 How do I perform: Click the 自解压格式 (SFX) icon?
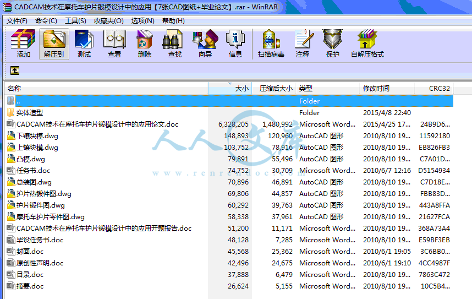pos(367,39)
